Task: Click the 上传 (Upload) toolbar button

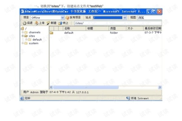Action: [40, 23]
